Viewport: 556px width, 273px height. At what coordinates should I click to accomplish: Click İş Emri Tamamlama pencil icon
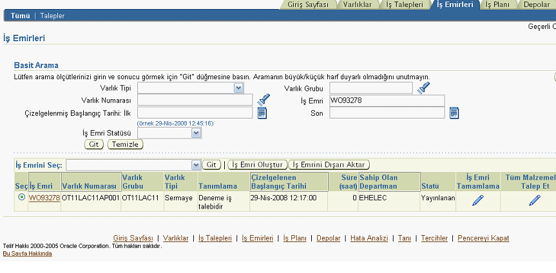[477, 200]
